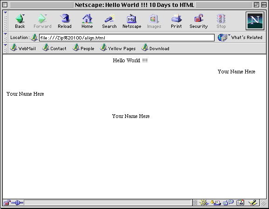
Task: Open the Home page icon
Action: click(x=87, y=21)
